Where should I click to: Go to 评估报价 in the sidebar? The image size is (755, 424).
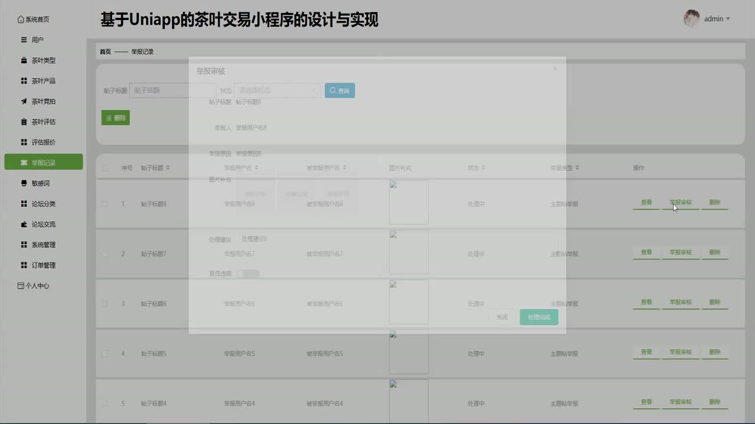(44, 142)
